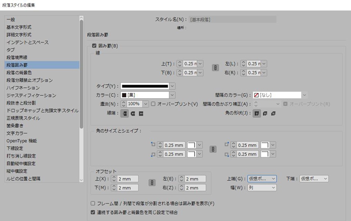Choose the miter join corner shape icon
351x221 pixels.
(257, 113)
